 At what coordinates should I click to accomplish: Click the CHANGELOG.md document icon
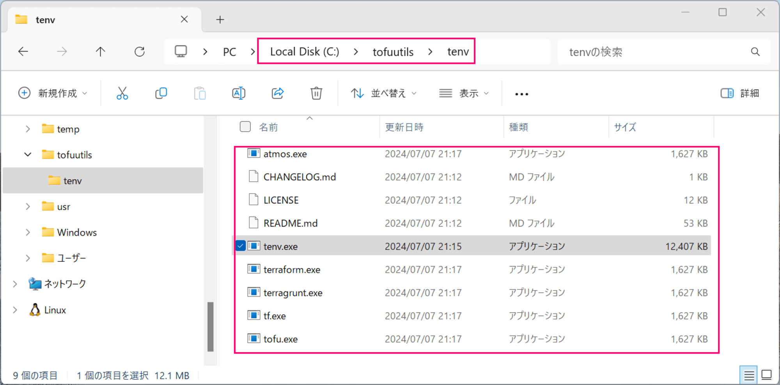click(x=253, y=177)
